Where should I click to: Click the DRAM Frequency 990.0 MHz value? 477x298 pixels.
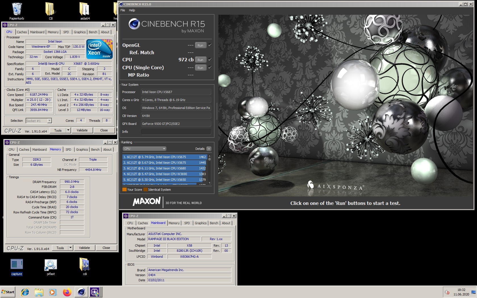click(72, 182)
